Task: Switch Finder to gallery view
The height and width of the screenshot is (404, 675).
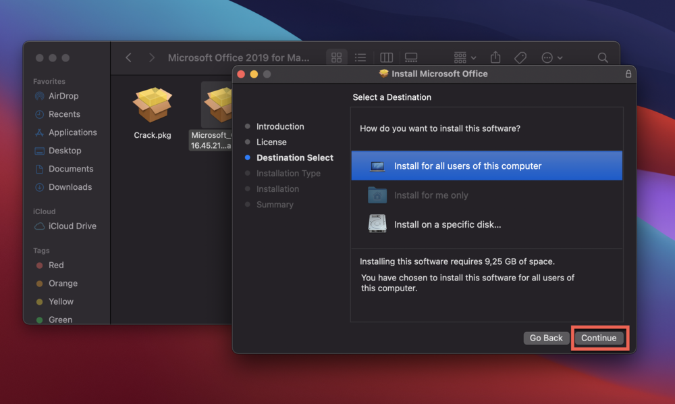Action: click(411, 58)
